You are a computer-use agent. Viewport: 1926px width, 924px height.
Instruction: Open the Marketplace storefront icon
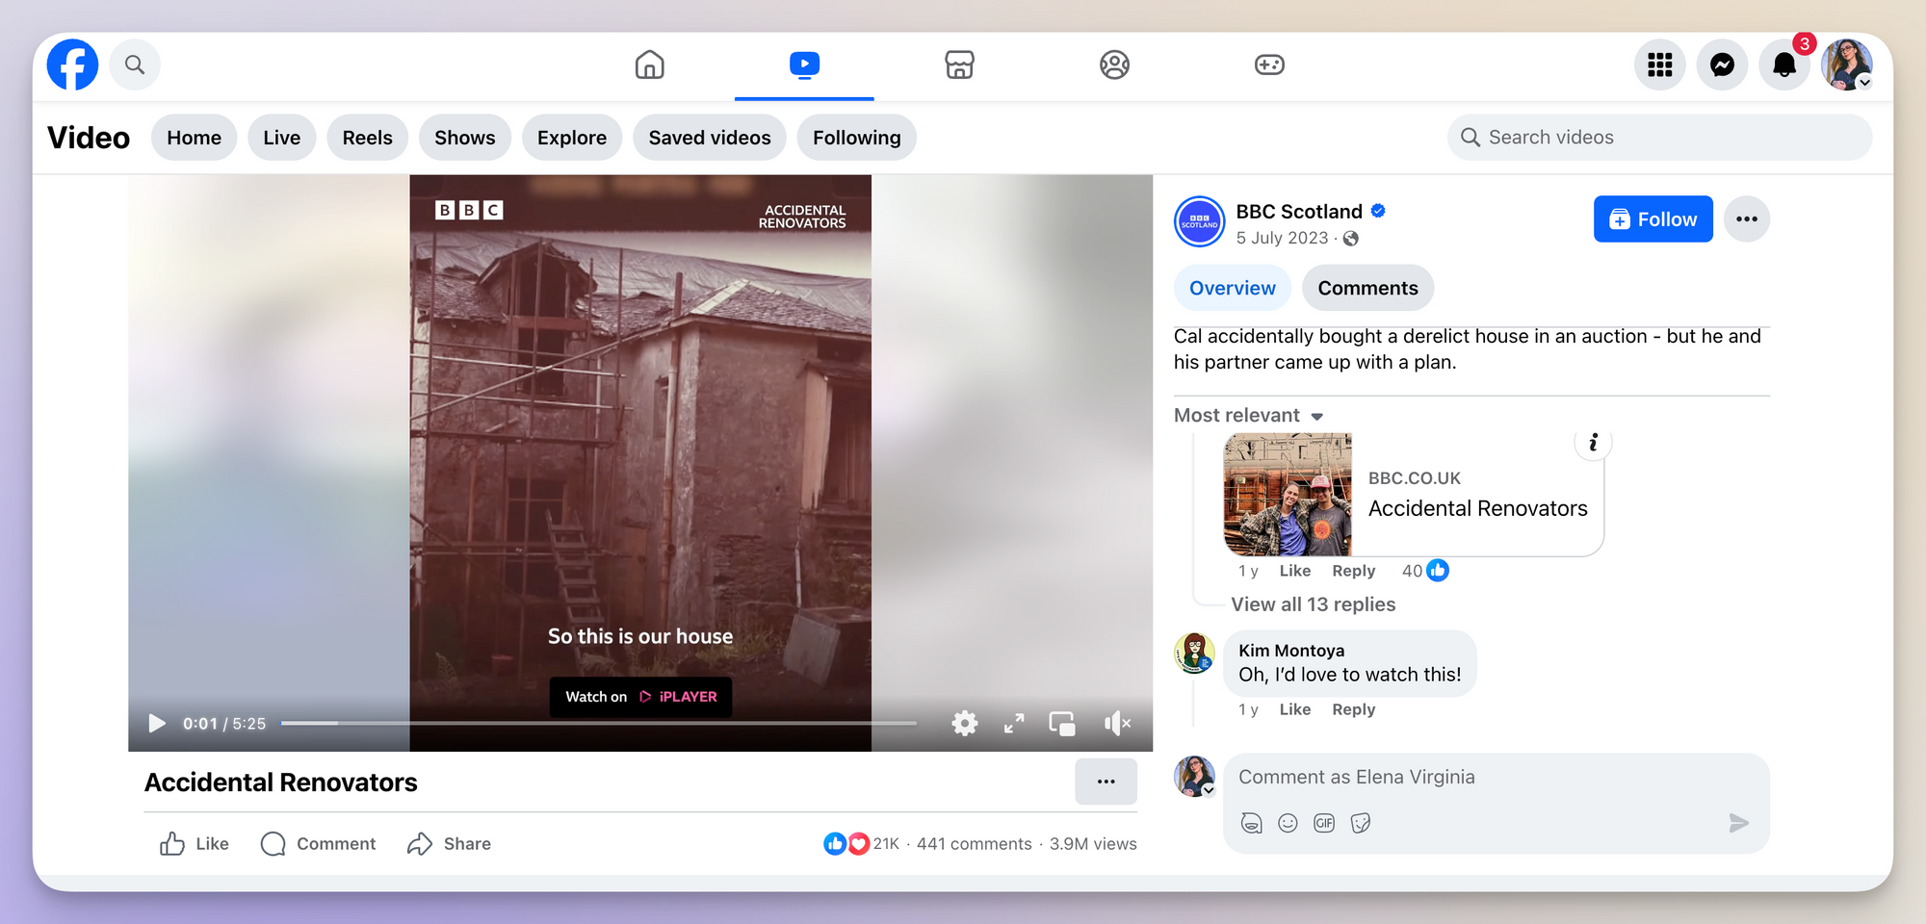pos(959,64)
